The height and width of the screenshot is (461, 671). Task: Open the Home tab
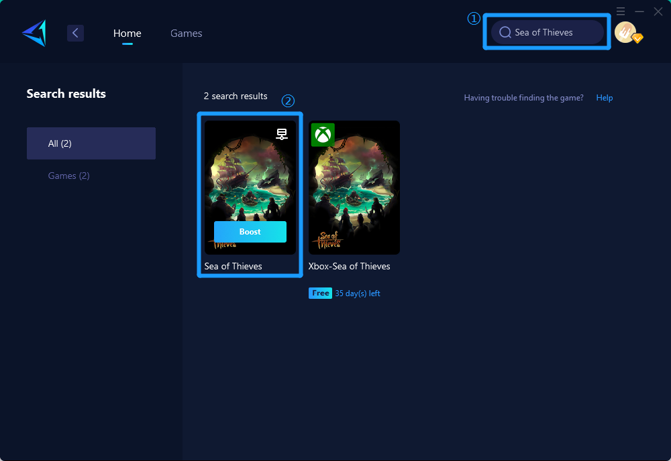[127, 34]
